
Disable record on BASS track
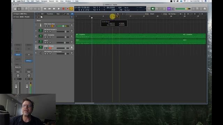click(50, 48)
